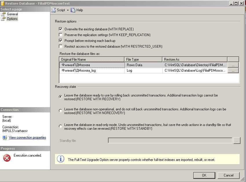The height and width of the screenshot is (182, 246).
Task: Check Restrict access to restored database
Action: [60, 47]
